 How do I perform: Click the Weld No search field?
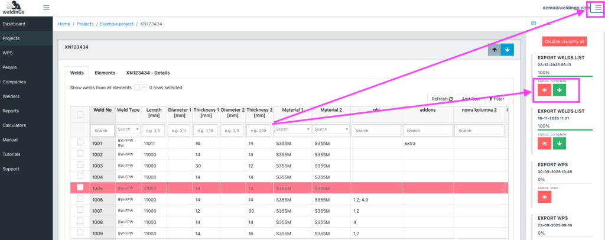pyautogui.click(x=102, y=130)
